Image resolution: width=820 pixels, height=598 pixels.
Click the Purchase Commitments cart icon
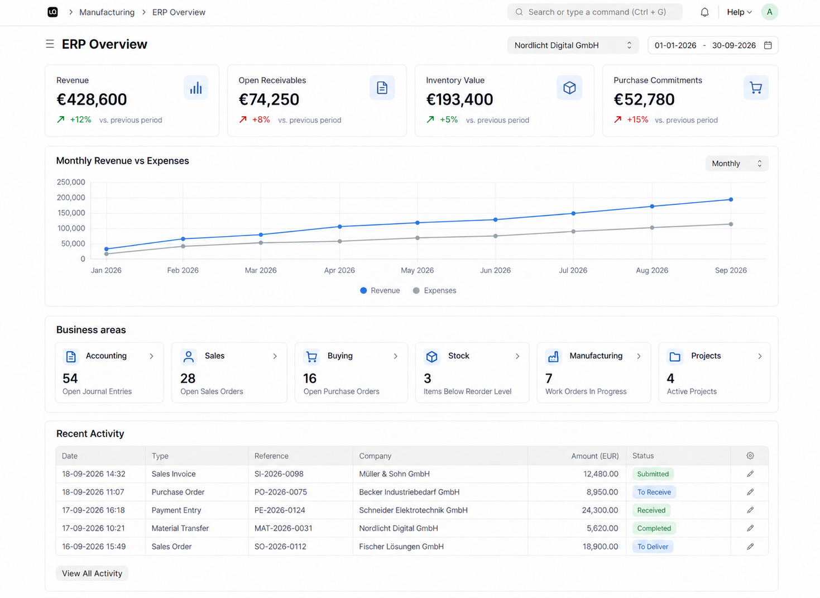click(x=756, y=88)
